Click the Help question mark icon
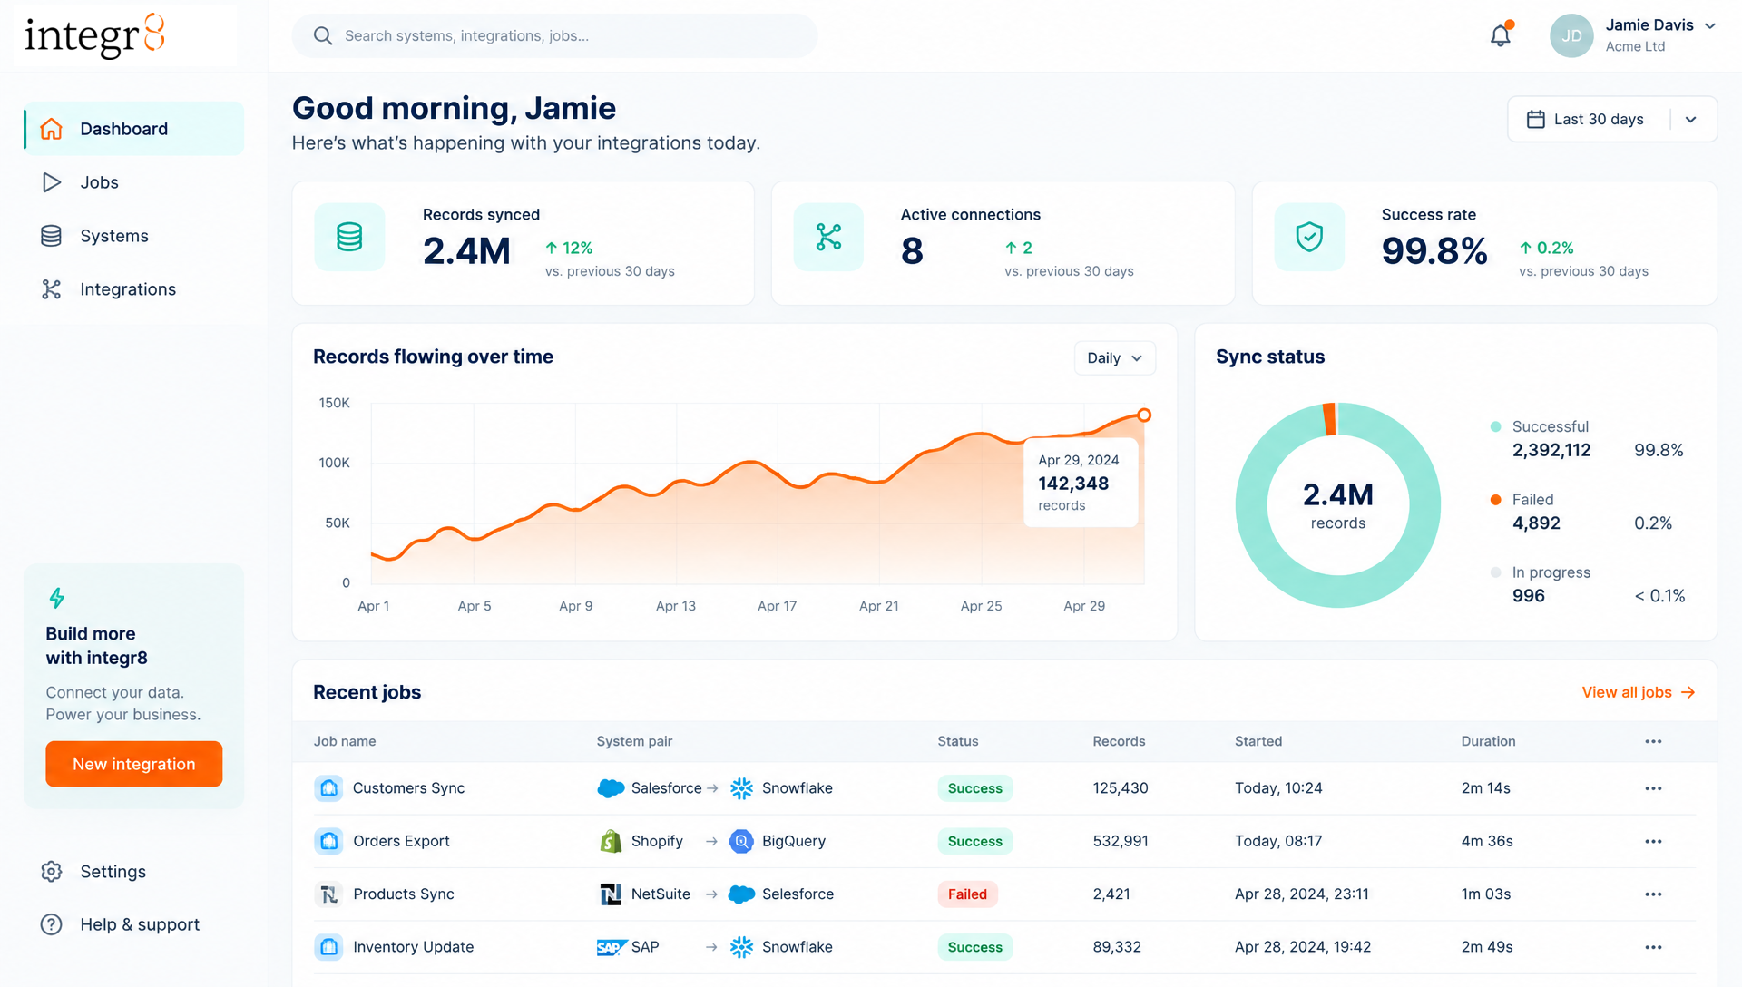Viewport: 1742px width, 987px height. point(52,924)
